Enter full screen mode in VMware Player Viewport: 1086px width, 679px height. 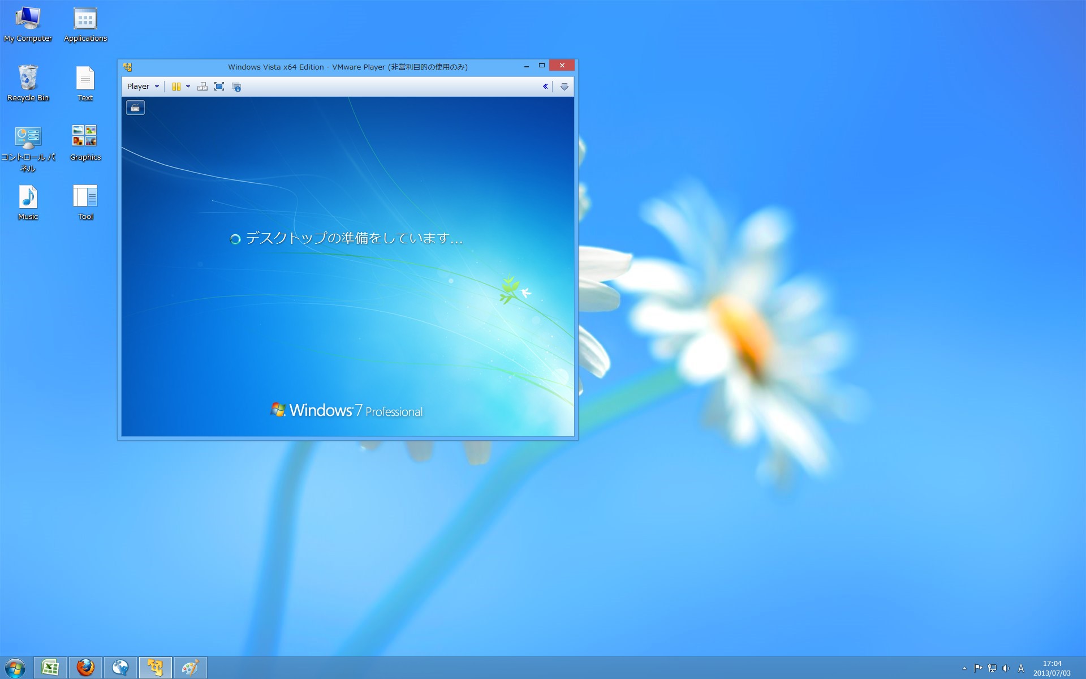pos(219,87)
